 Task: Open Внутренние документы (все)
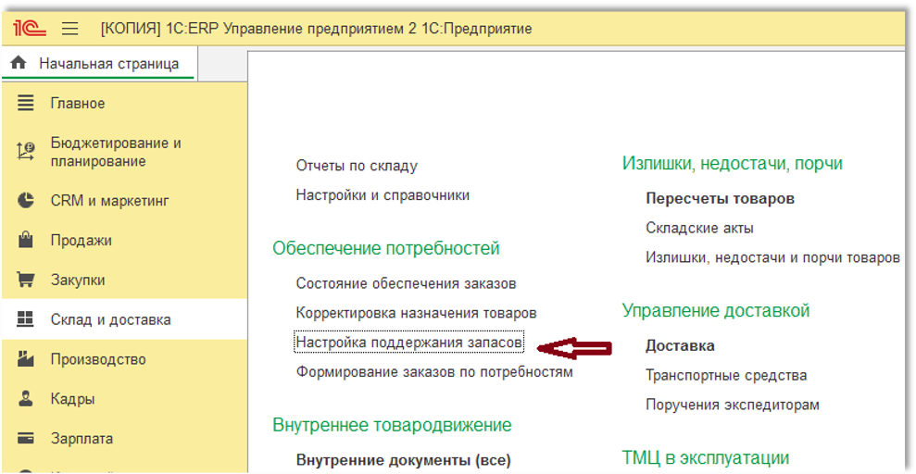[403, 460]
